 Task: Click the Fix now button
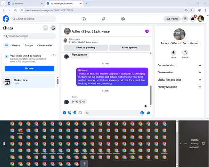point(29,68)
